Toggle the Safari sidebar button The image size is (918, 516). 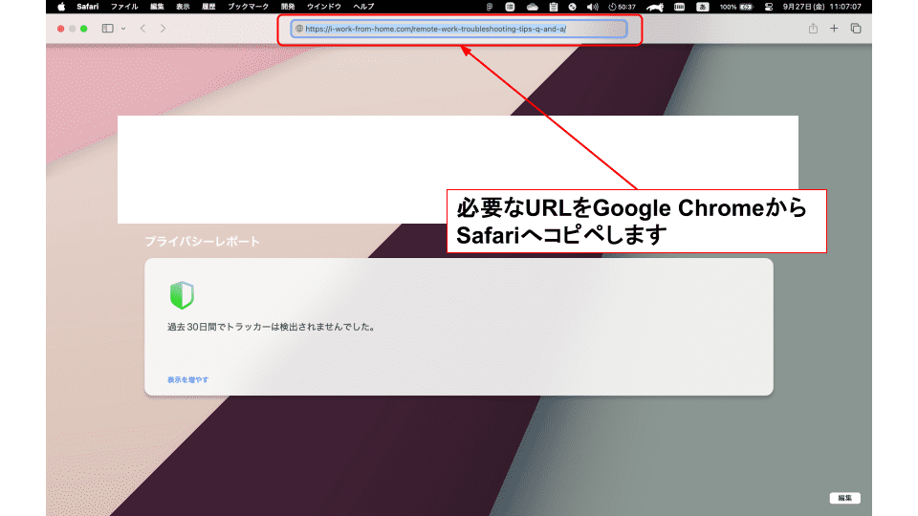coord(107,29)
